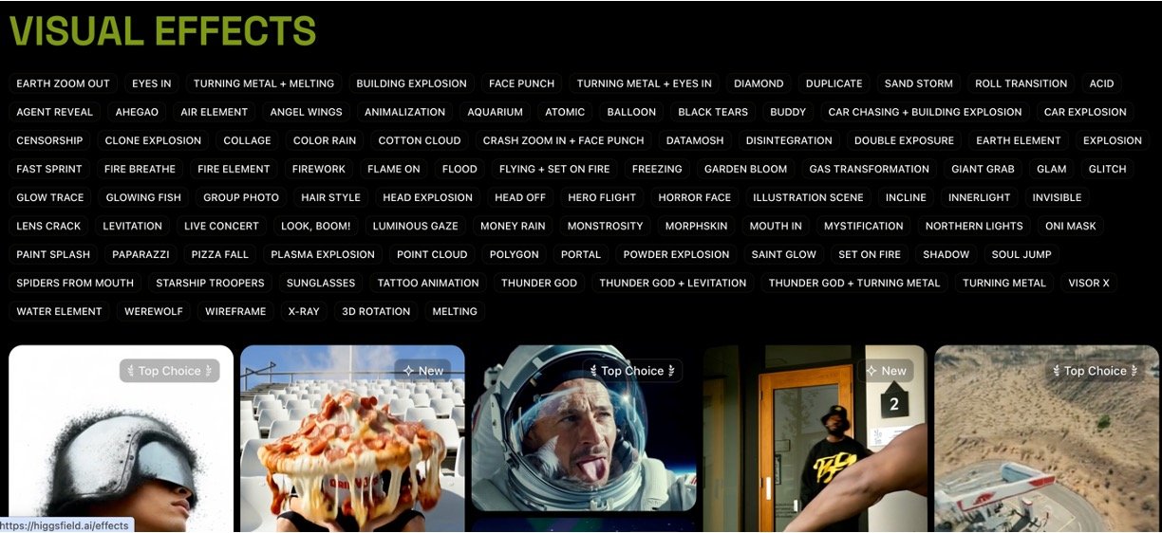Choose the X-RAY effect tag
Viewport: 1162px width, 533px height.
[304, 311]
